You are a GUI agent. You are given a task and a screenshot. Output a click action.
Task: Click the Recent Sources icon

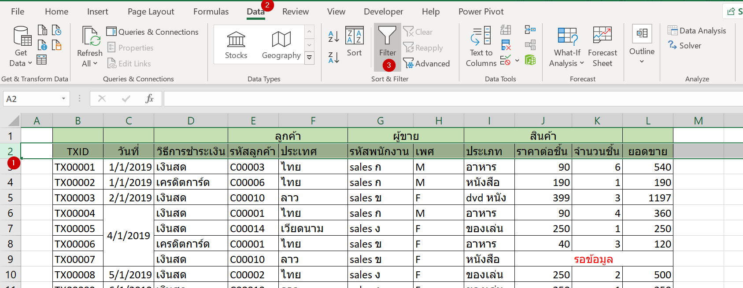57,30
